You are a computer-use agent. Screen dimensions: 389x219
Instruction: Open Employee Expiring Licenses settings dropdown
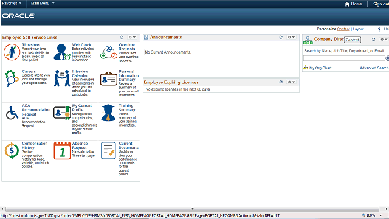point(291,82)
